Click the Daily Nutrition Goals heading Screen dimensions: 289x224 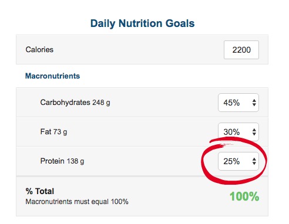[x=142, y=23]
